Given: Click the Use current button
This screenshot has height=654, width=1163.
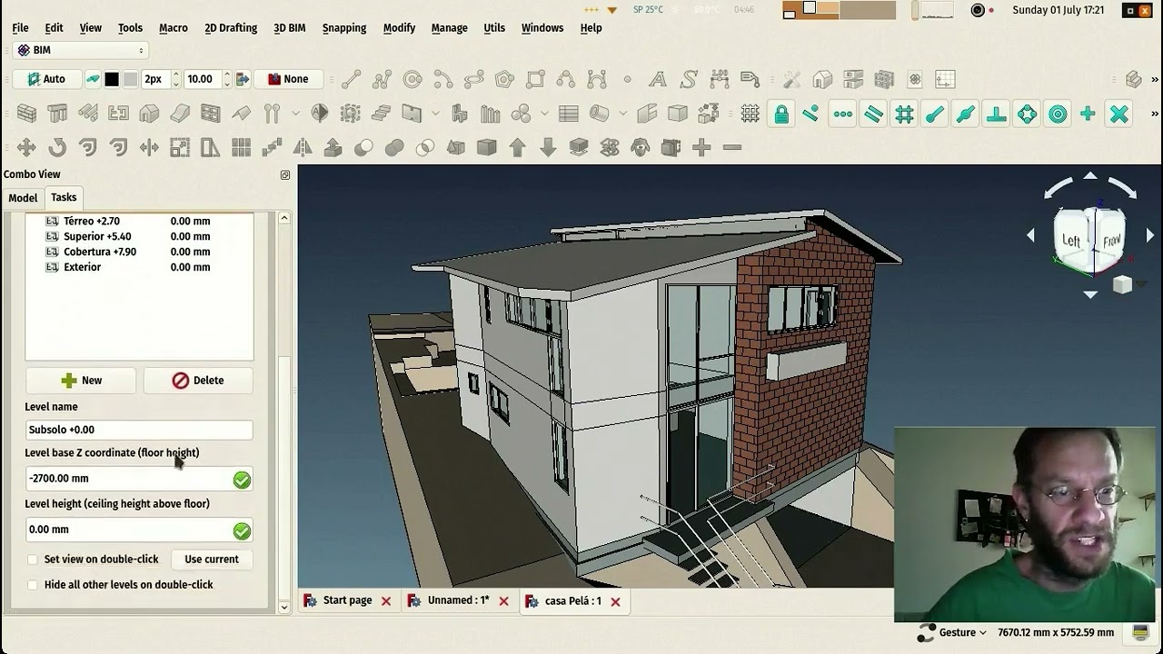Looking at the screenshot, I should 212,560.
